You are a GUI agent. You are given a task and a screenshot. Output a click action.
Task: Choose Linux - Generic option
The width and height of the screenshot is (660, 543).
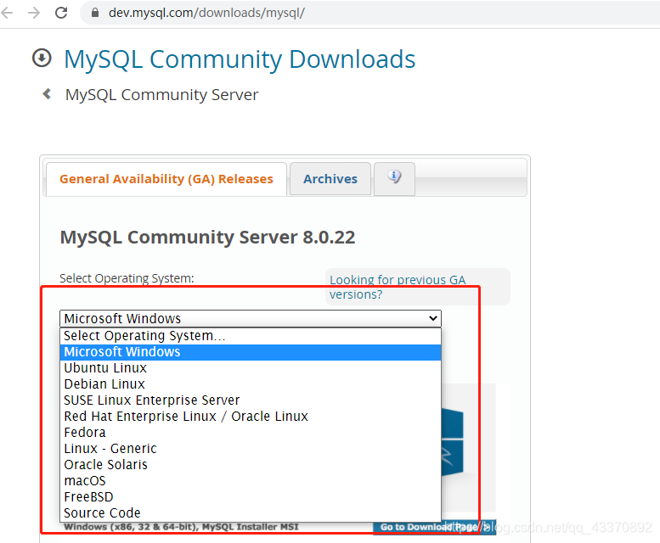(x=251, y=449)
